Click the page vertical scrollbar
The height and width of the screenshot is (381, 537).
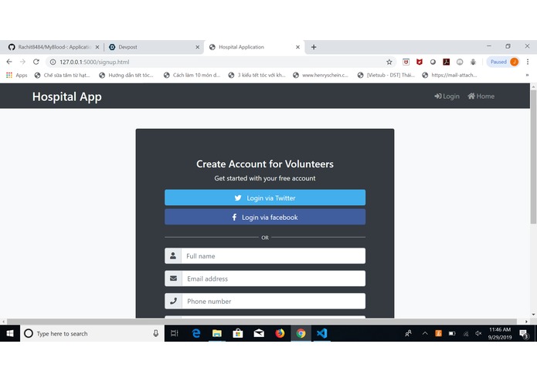coord(533,157)
